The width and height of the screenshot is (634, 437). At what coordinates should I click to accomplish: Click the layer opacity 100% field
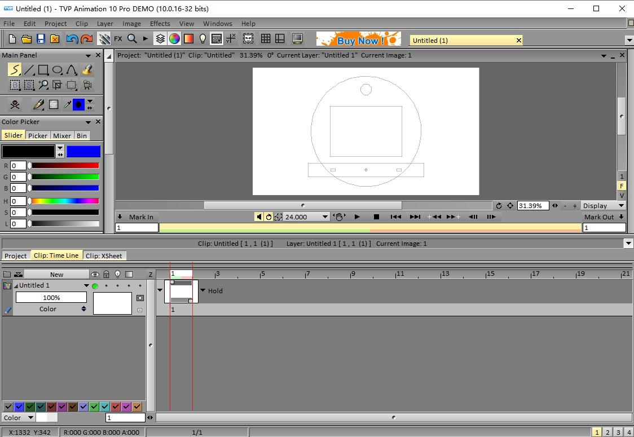click(51, 298)
